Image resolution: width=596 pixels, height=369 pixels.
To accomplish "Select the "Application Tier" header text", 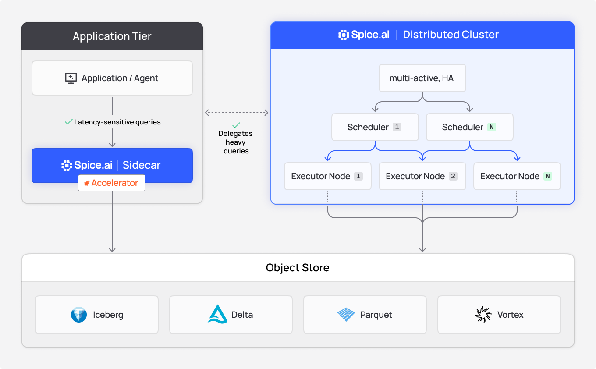I will pyautogui.click(x=112, y=36).
